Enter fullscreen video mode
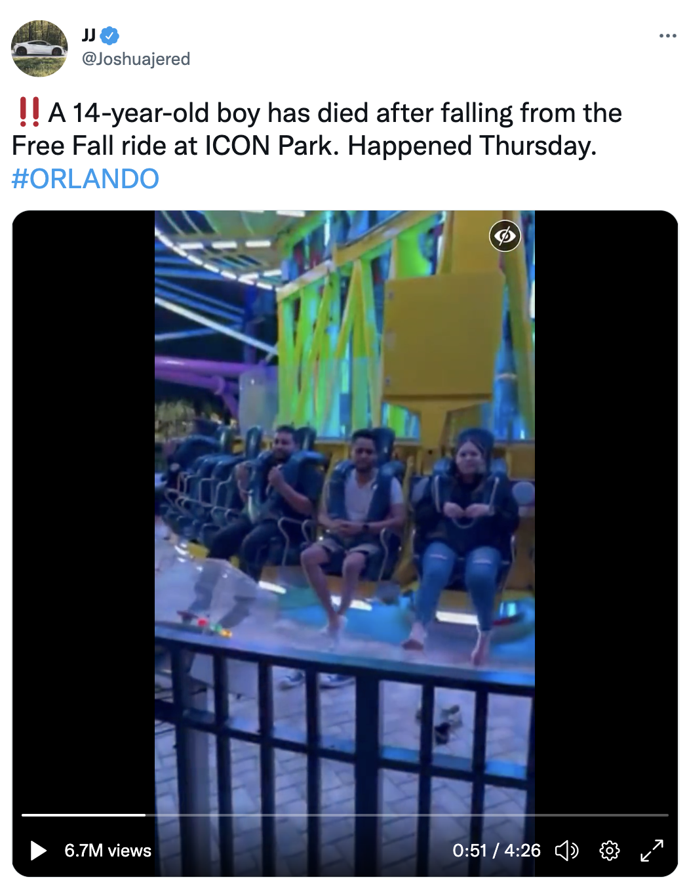Screen dimensions: 687x888 [652, 851]
